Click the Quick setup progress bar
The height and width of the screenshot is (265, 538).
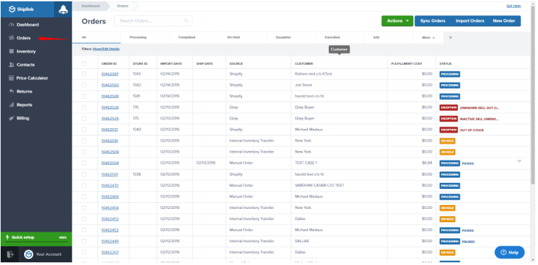click(x=36, y=242)
